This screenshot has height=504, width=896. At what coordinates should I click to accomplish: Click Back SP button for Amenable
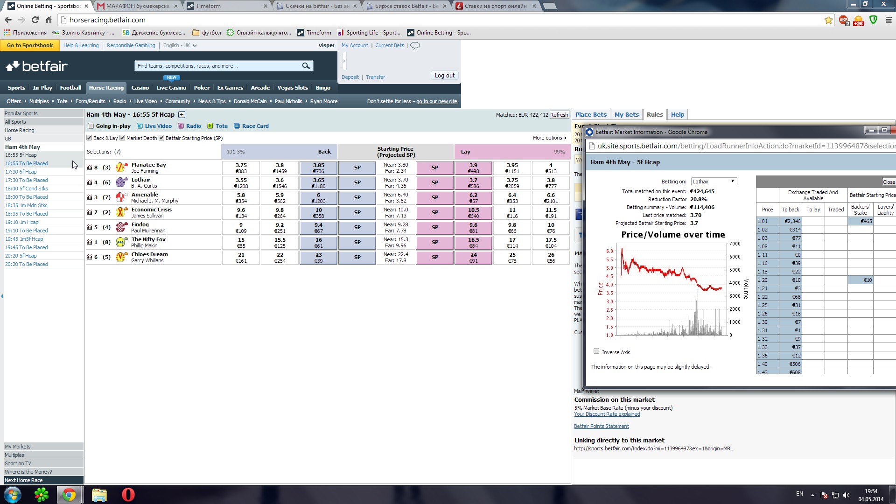point(357,197)
